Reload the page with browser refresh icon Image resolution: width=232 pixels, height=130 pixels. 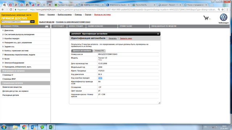11,9
